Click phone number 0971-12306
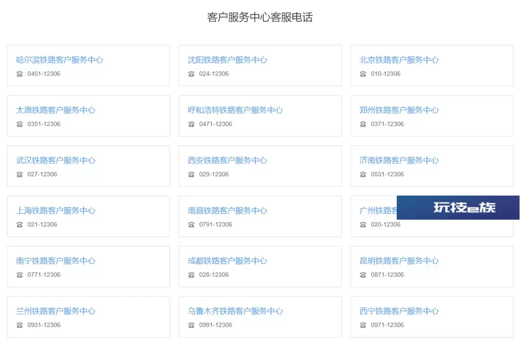Screen dimensions: 520x342 tap(387, 325)
